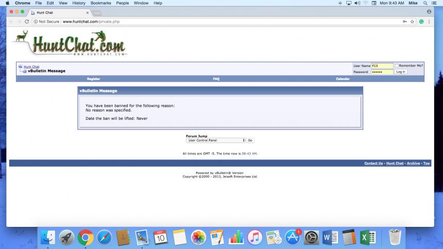Click the User Name input field
Image resolution: width=443 pixels, height=249 pixels.
click(x=382, y=66)
